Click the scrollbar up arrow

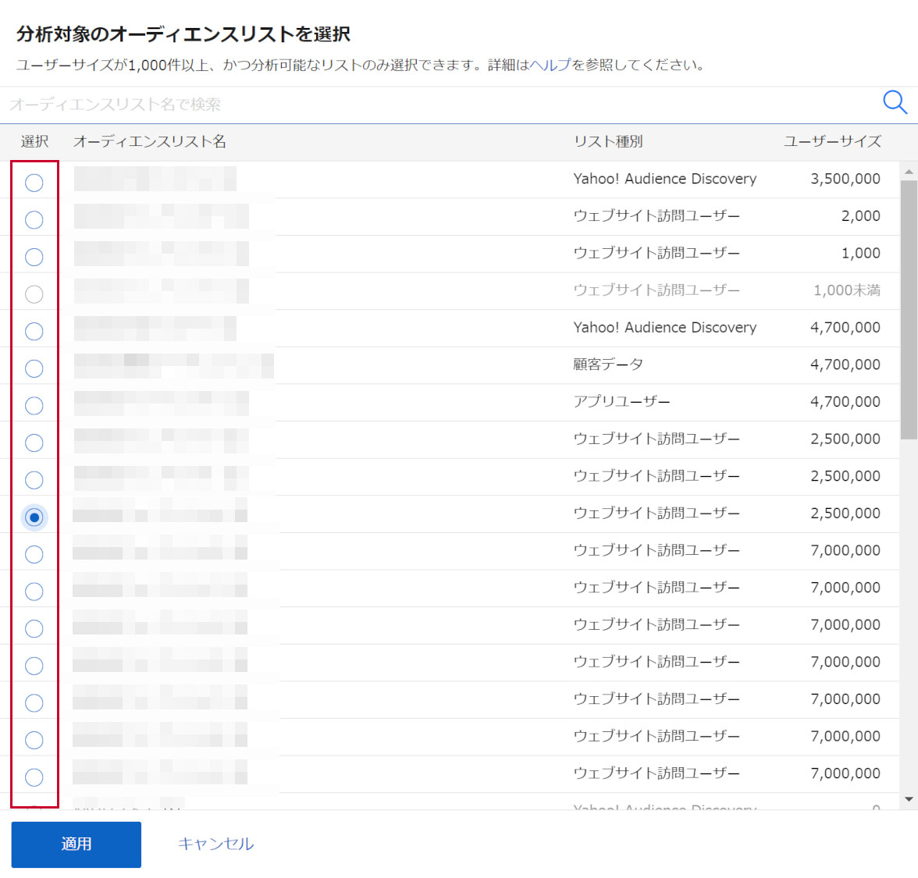(909, 172)
